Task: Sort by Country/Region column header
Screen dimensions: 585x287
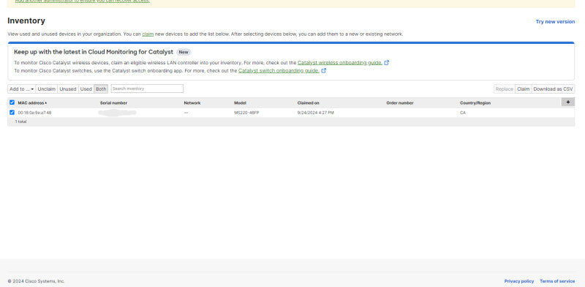Action: pyautogui.click(x=475, y=102)
